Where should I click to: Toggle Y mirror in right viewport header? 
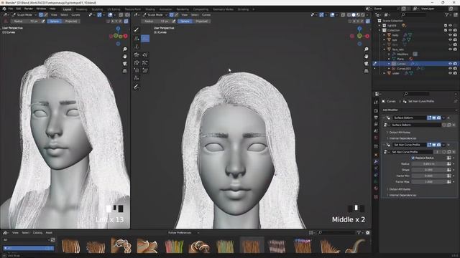359,21
